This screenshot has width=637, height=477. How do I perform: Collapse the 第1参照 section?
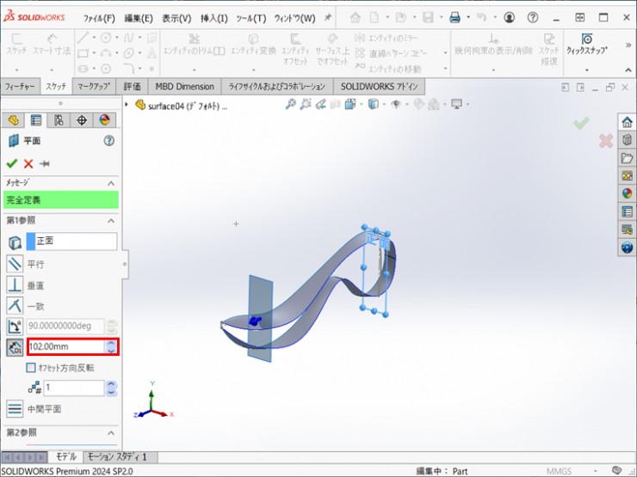(111, 221)
